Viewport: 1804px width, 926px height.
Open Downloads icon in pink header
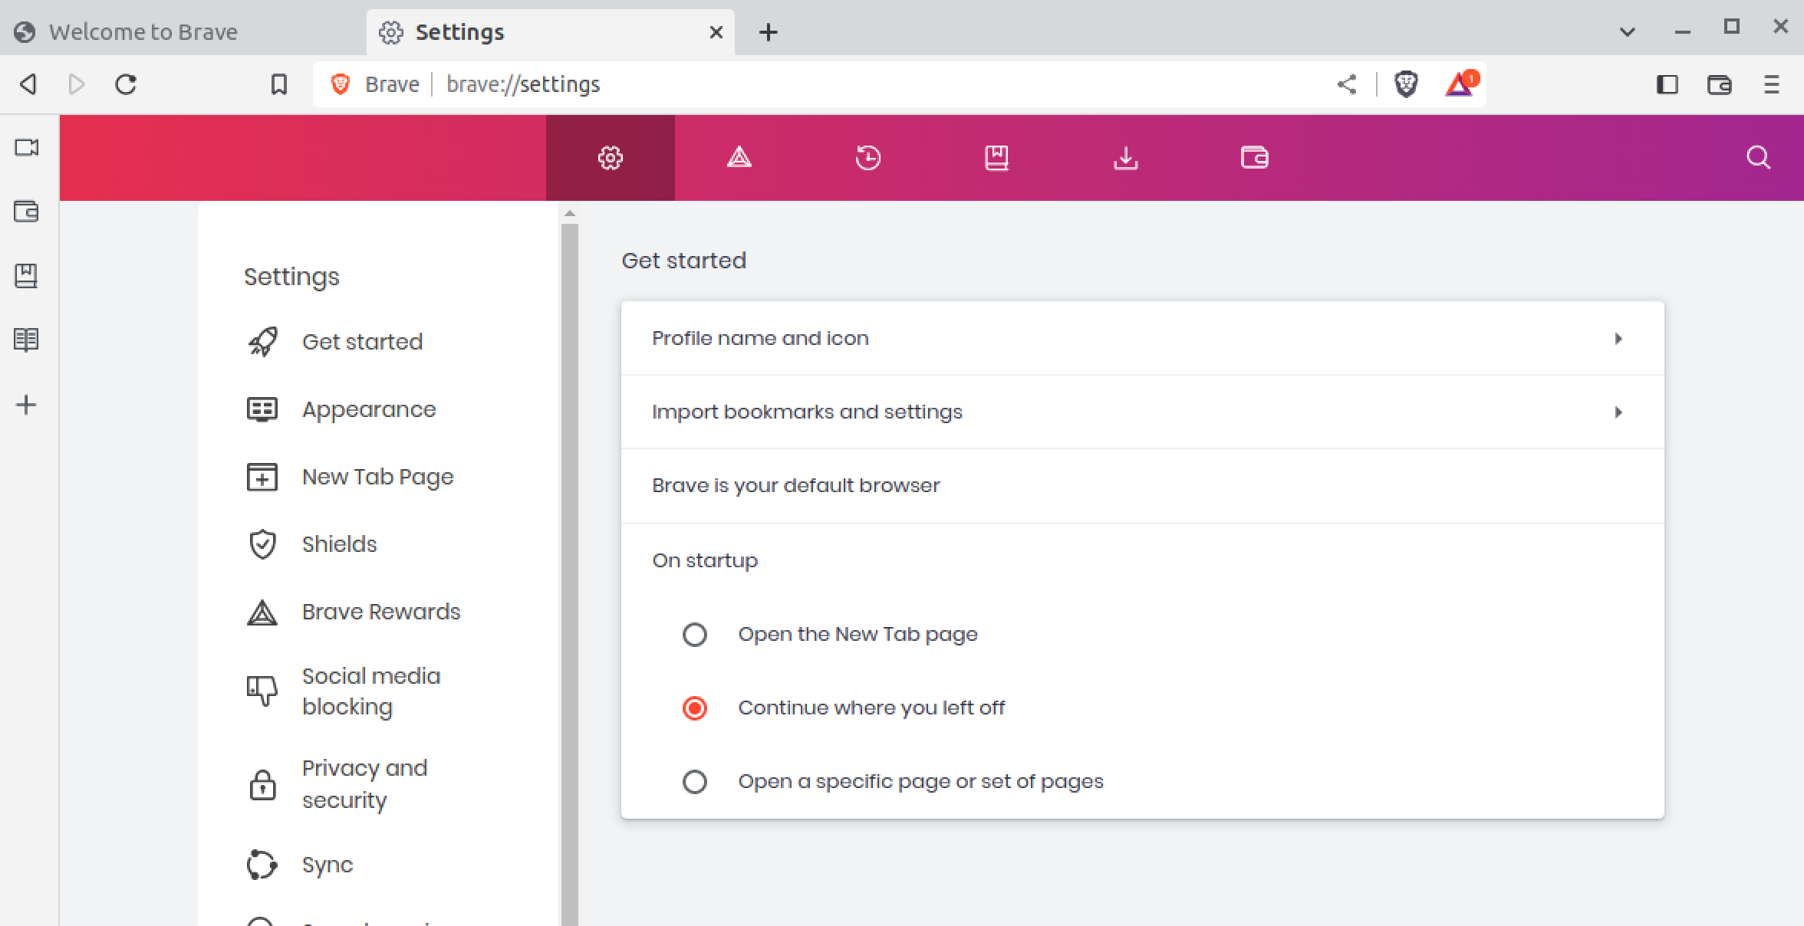(1126, 158)
